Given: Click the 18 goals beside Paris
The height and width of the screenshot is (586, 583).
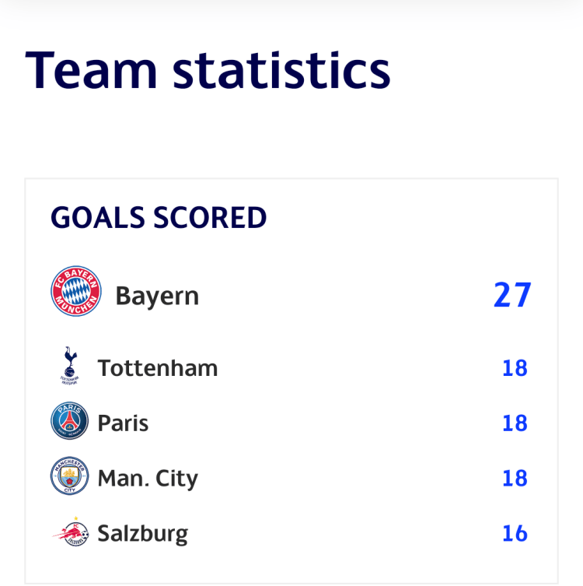Looking at the screenshot, I should click(x=515, y=423).
